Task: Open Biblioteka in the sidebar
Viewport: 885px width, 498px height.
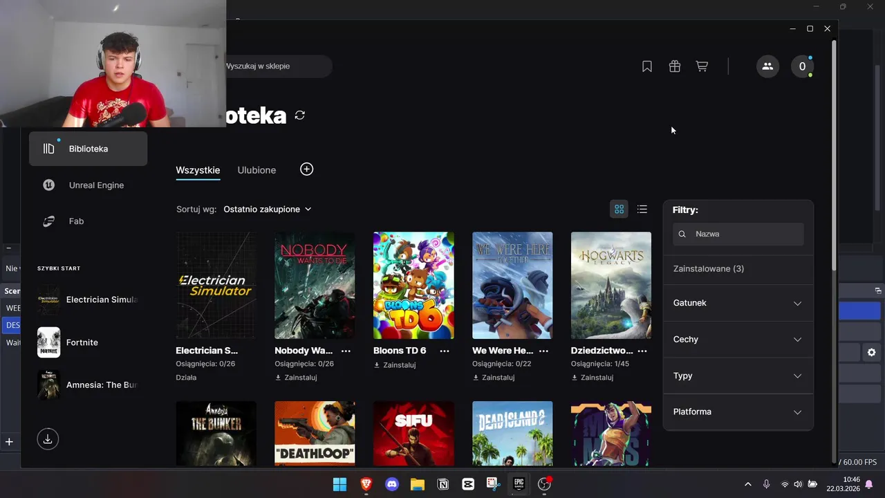Action: pos(88,149)
